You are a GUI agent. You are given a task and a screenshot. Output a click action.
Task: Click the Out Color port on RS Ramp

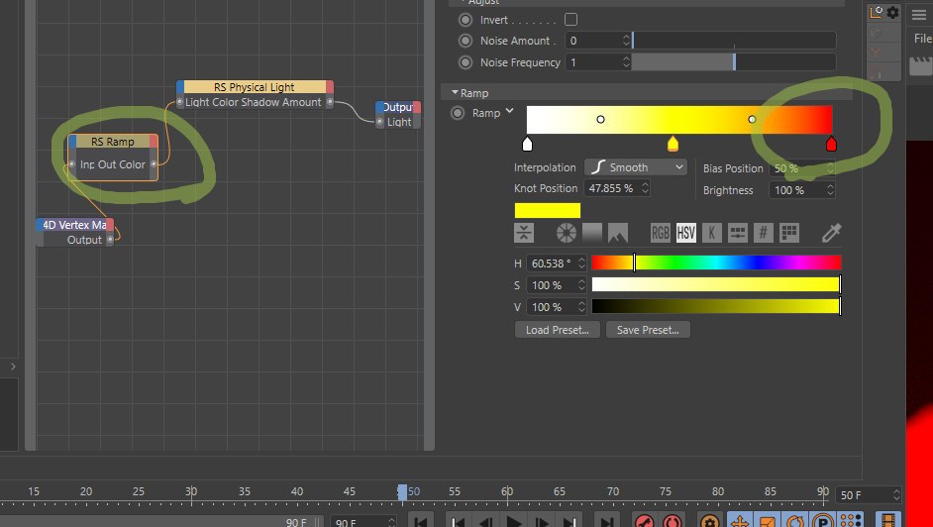[x=154, y=164]
